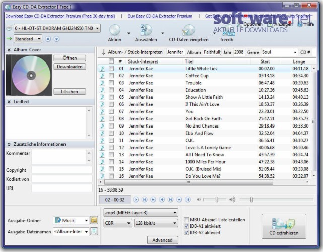Open CD-Daten eingeben toolbar icon

pos(188,30)
